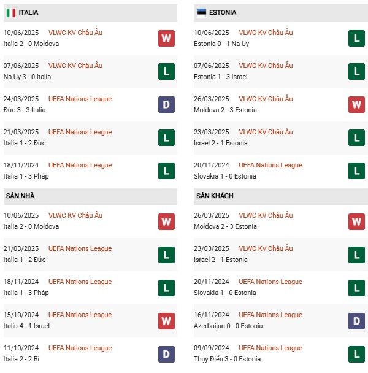Open the SÂN KHÁCH away matches header

(215, 196)
